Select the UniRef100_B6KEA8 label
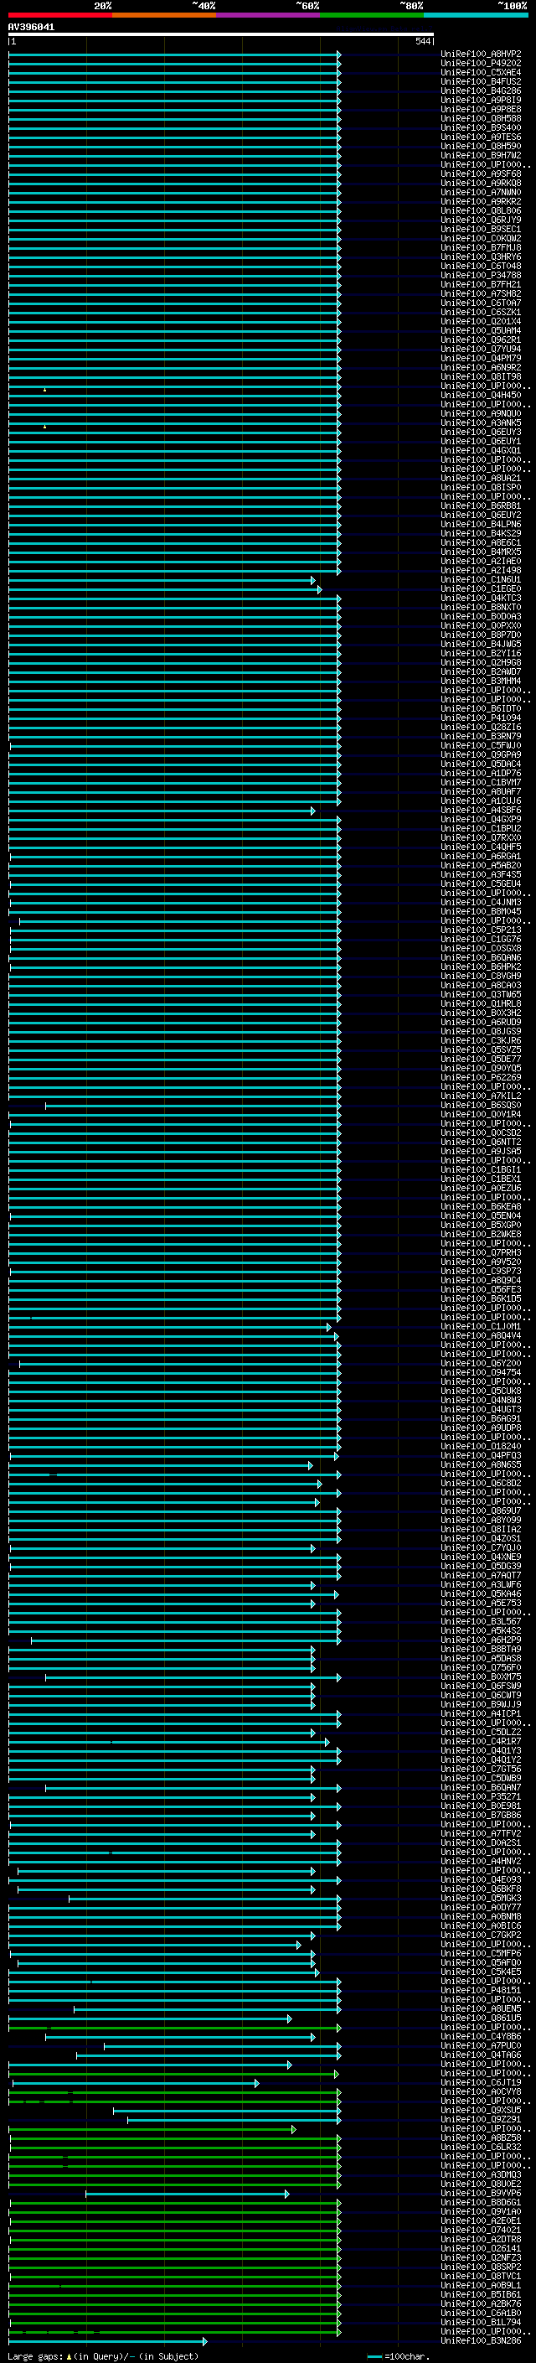This screenshot has height=2363, width=536. point(481,1207)
